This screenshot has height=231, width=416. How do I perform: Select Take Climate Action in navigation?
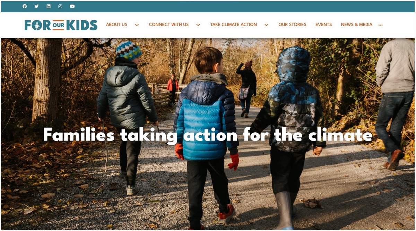coord(234,25)
